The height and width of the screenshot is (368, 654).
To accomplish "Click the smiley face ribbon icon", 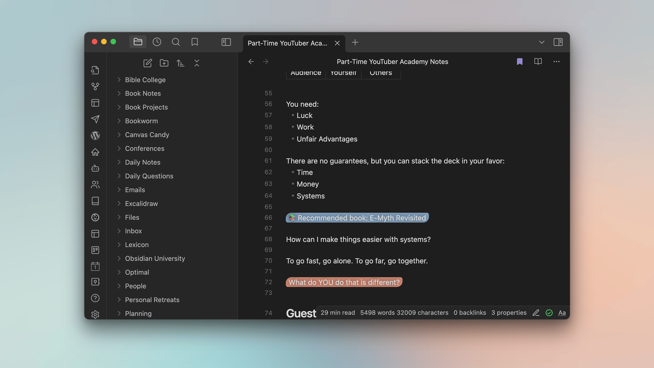I will [95, 217].
